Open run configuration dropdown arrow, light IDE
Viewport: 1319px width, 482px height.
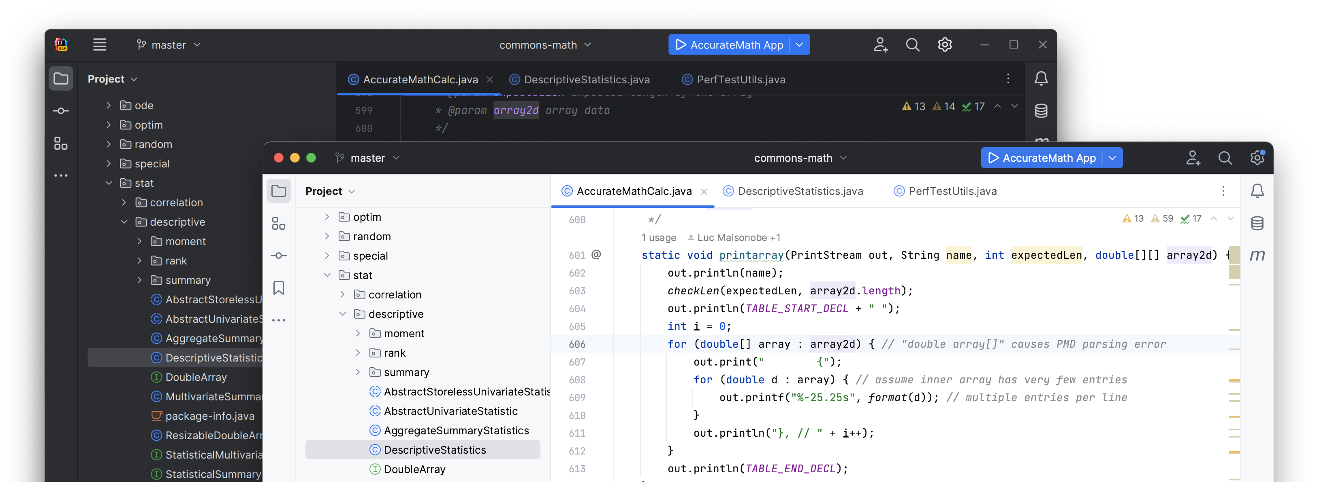(1112, 158)
